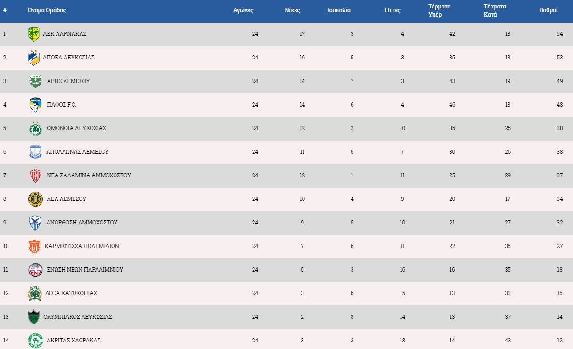573x349 pixels.
Task: Click the Πάφος F.C. club logo
Action: (x=35, y=105)
